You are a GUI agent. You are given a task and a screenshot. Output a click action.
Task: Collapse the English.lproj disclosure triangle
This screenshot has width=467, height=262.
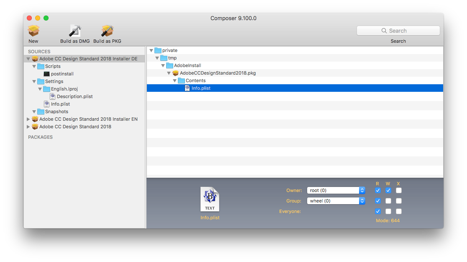(x=40, y=89)
